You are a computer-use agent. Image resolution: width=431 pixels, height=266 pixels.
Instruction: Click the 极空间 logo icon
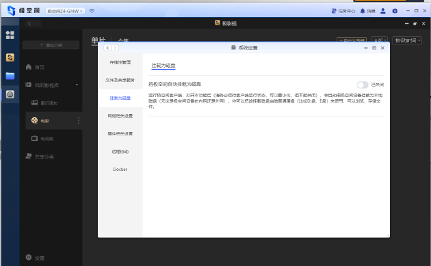click(11, 11)
